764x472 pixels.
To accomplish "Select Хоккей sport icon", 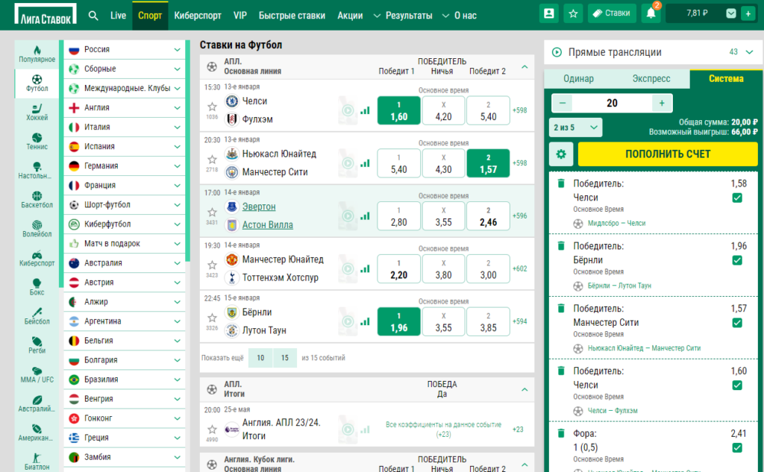I will [x=37, y=113].
